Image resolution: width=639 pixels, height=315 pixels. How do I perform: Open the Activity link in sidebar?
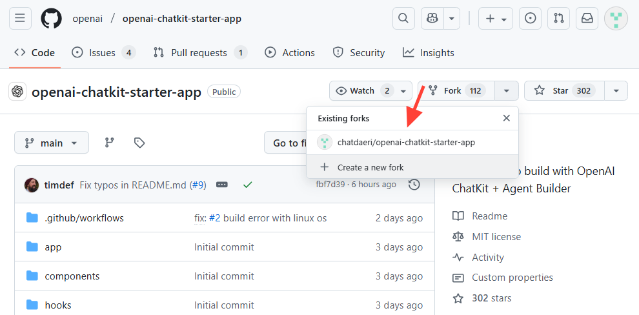click(488, 257)
